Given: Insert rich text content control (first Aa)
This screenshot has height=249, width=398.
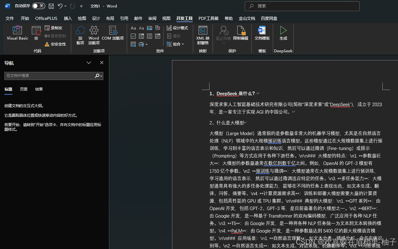Looking at the screenshot, I should (133, 28).
